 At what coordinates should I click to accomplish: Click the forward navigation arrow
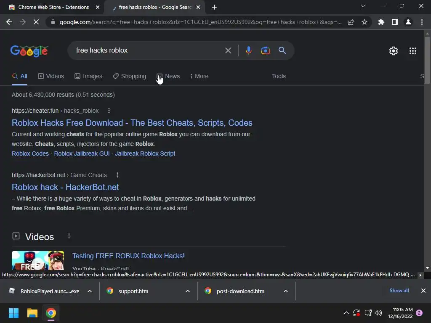[23, 22]
